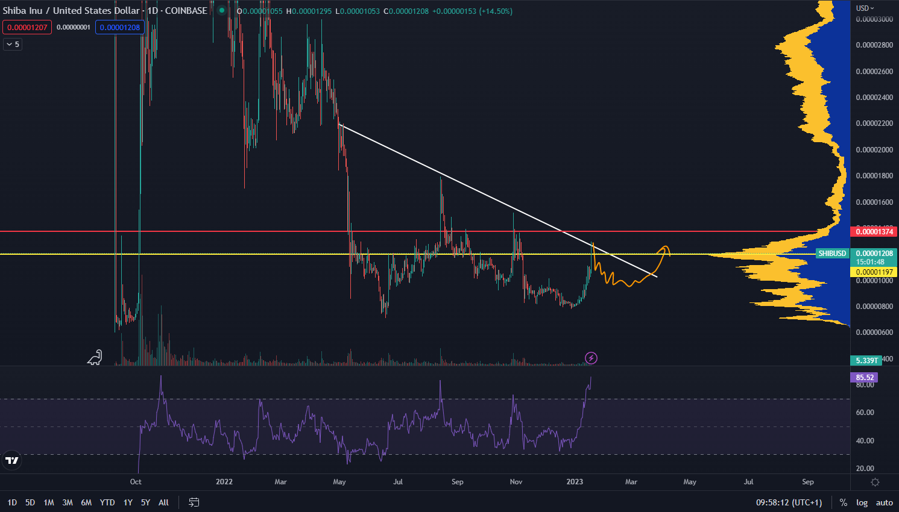Click the green market status dot
The image size is (899, 512).
(222, 11)
